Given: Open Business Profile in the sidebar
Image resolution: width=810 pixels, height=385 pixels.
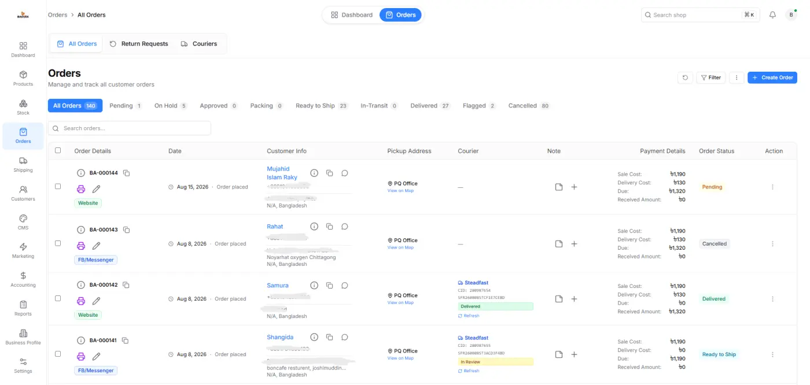Looking at the screenshot, I should pyautogui.click(x=23, y=336).
